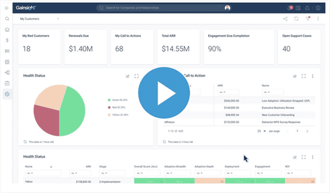Open the 25 per page dropdown
Image resolution: width=330 pixels, height=193 pixels.
tap(262, 131)
